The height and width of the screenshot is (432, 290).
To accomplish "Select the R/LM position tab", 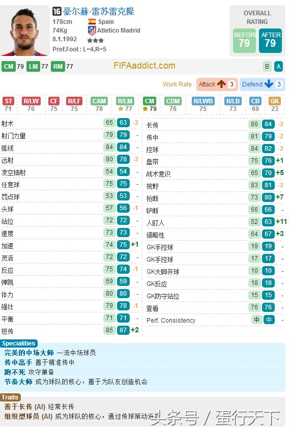I will pyautogui.click(x=125, y=101).
